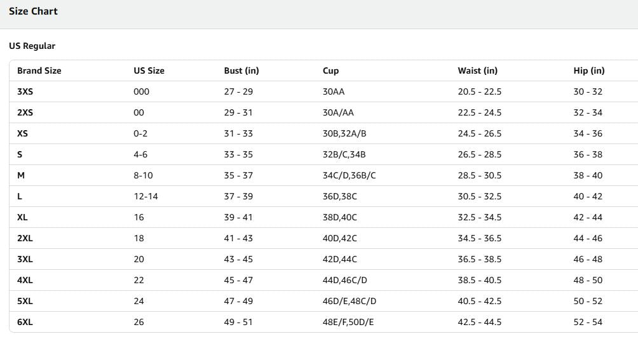Click the 6XL brand size row label
This screenshot has height=353, width=638.
25,322
